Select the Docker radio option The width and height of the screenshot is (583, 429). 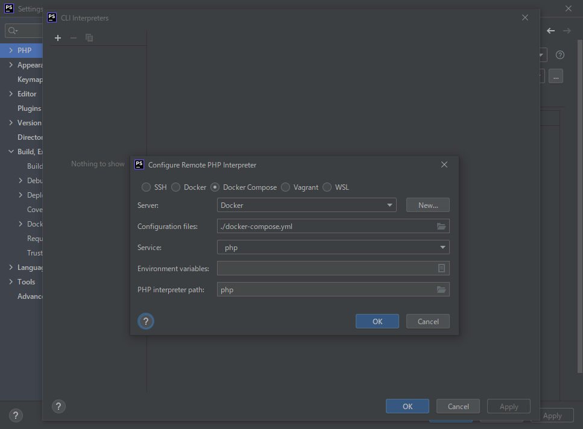pyautogui.click(x=176, y=187)
